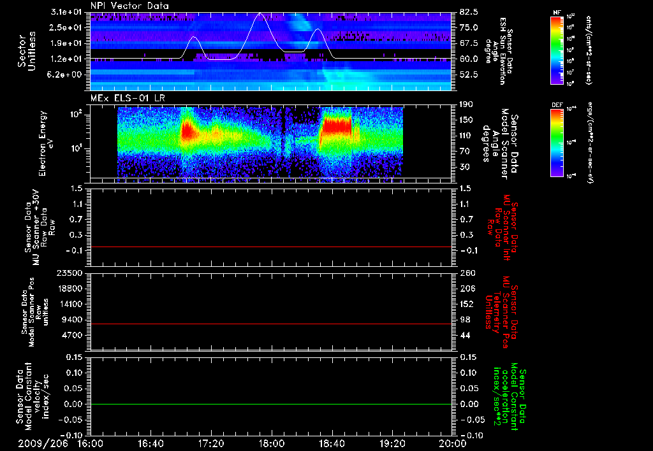Select the 18:00 time axis label
This screenshot has width=653, height=451.
[x=272, y=443]
